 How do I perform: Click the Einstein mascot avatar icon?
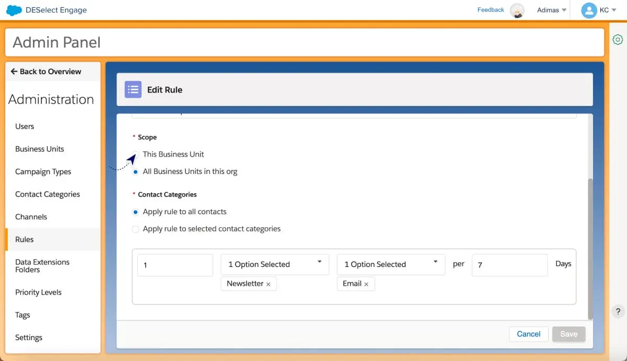tap(517, 10)
